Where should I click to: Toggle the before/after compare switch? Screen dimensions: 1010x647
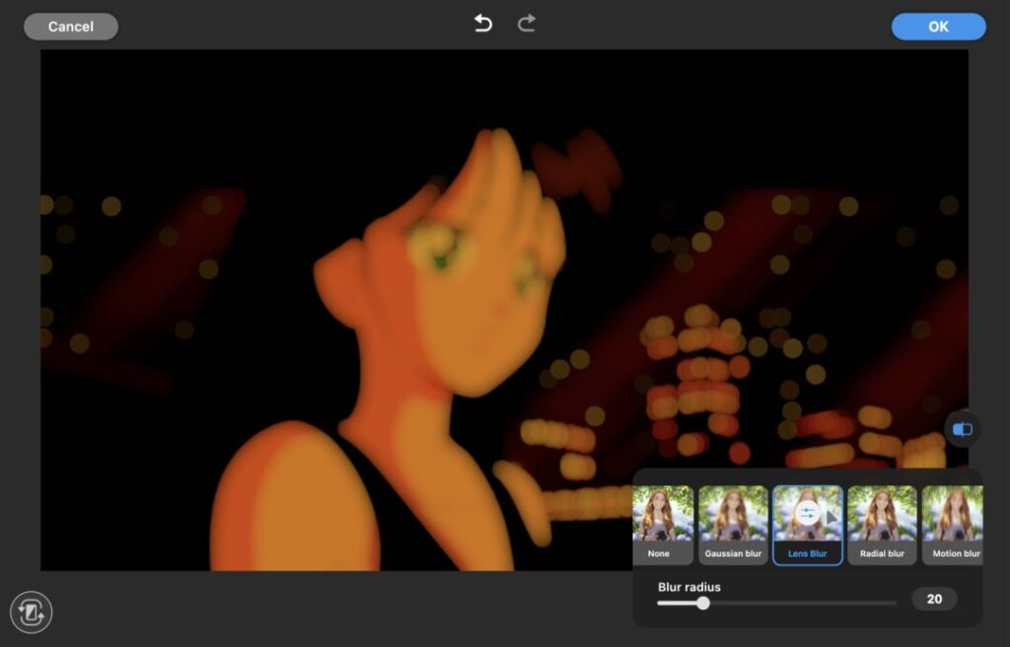pyautogui.click(x=963, y=429)
